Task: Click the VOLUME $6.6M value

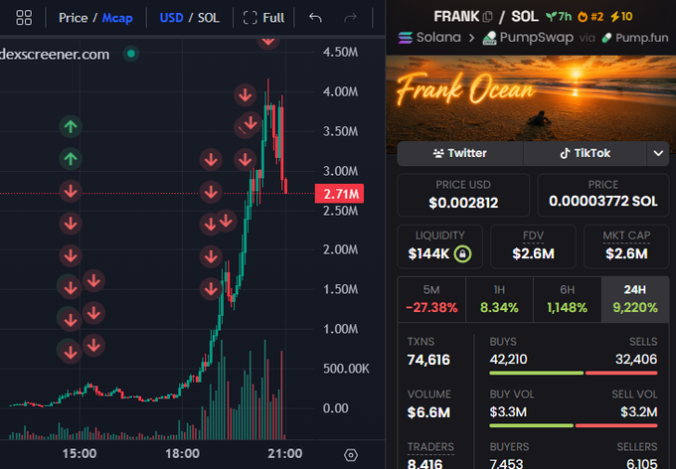Action: click(x=428, y=412)
